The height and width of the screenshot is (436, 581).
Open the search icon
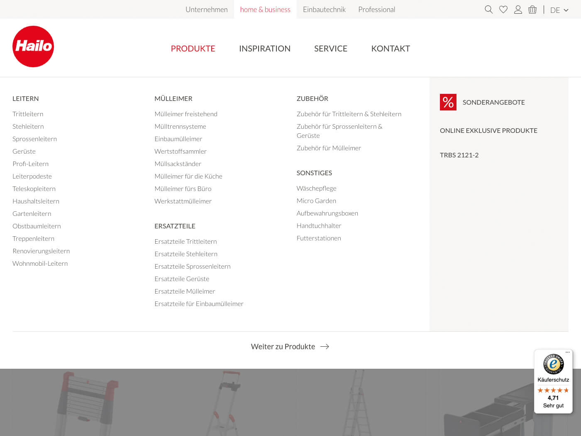point(488,9)
